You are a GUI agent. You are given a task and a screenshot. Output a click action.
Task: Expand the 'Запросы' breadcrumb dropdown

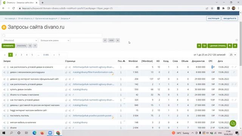click(65, 19)
